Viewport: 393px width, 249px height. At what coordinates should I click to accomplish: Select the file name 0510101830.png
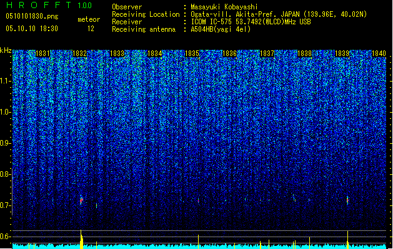(x=32, y=16)
